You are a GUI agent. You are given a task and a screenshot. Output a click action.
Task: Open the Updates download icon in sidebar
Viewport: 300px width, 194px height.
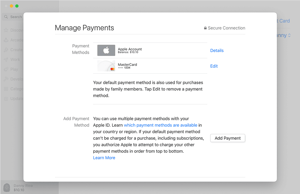[6, 98]
